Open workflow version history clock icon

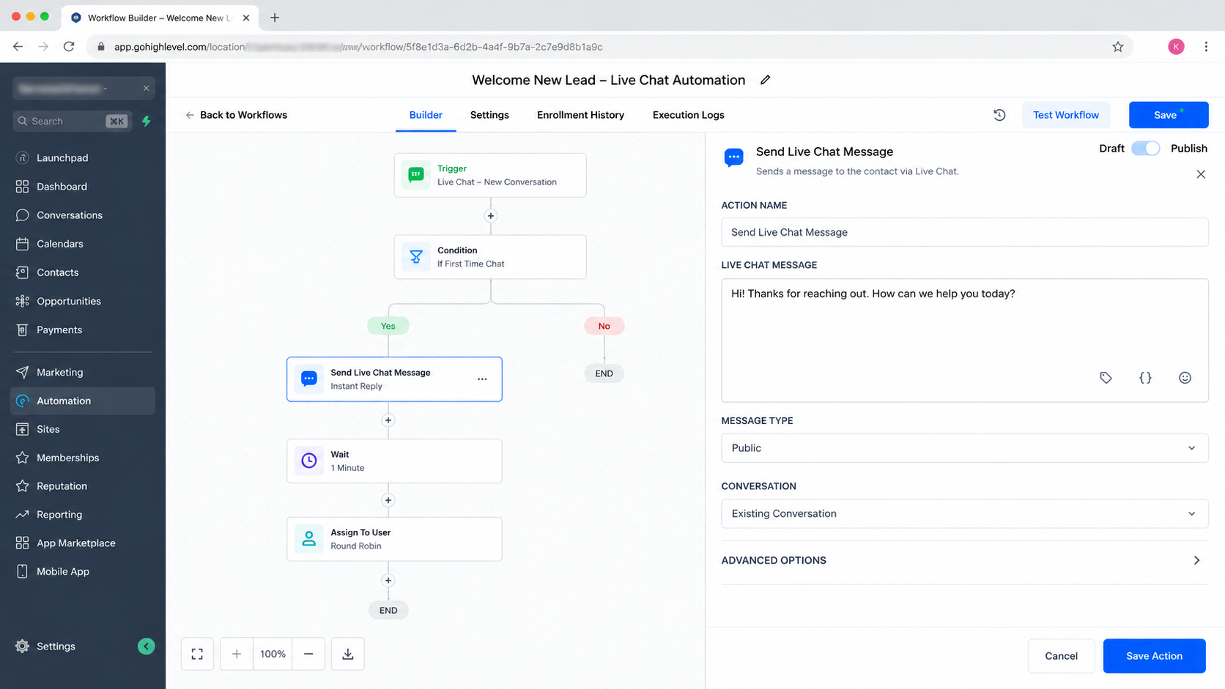(999, 115)
